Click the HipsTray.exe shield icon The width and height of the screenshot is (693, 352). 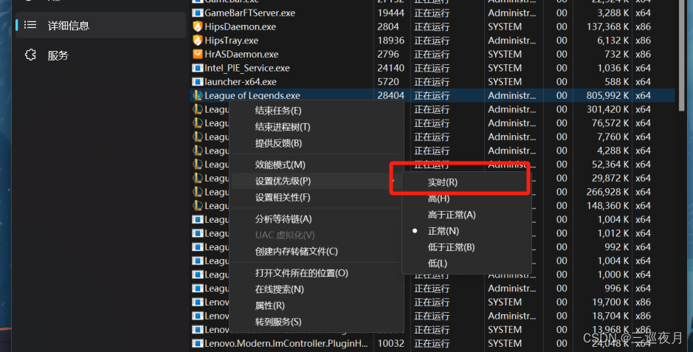point(198,40)
